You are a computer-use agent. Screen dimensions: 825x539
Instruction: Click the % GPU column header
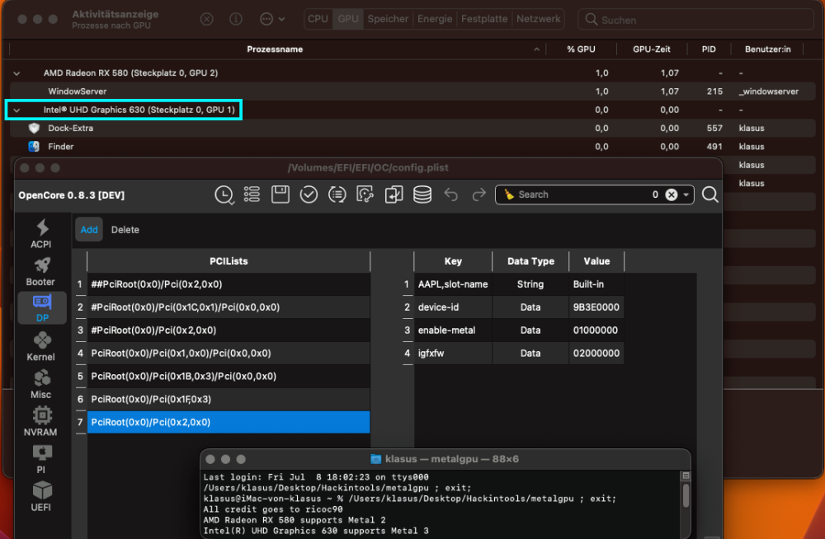[581, 49]
